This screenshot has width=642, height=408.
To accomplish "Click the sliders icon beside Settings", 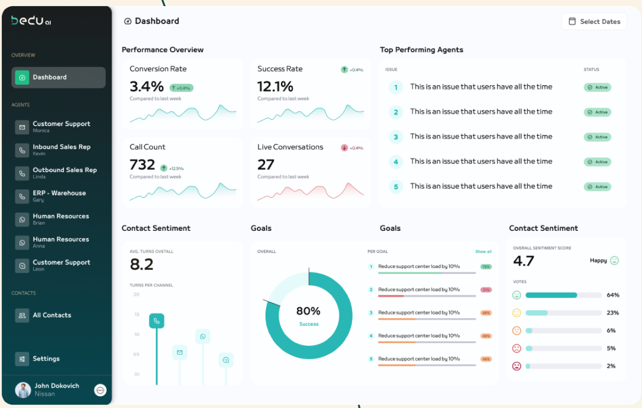I will (x=22, y=359).
